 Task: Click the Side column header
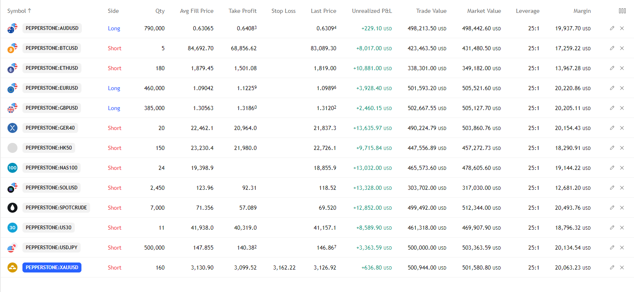113,11
